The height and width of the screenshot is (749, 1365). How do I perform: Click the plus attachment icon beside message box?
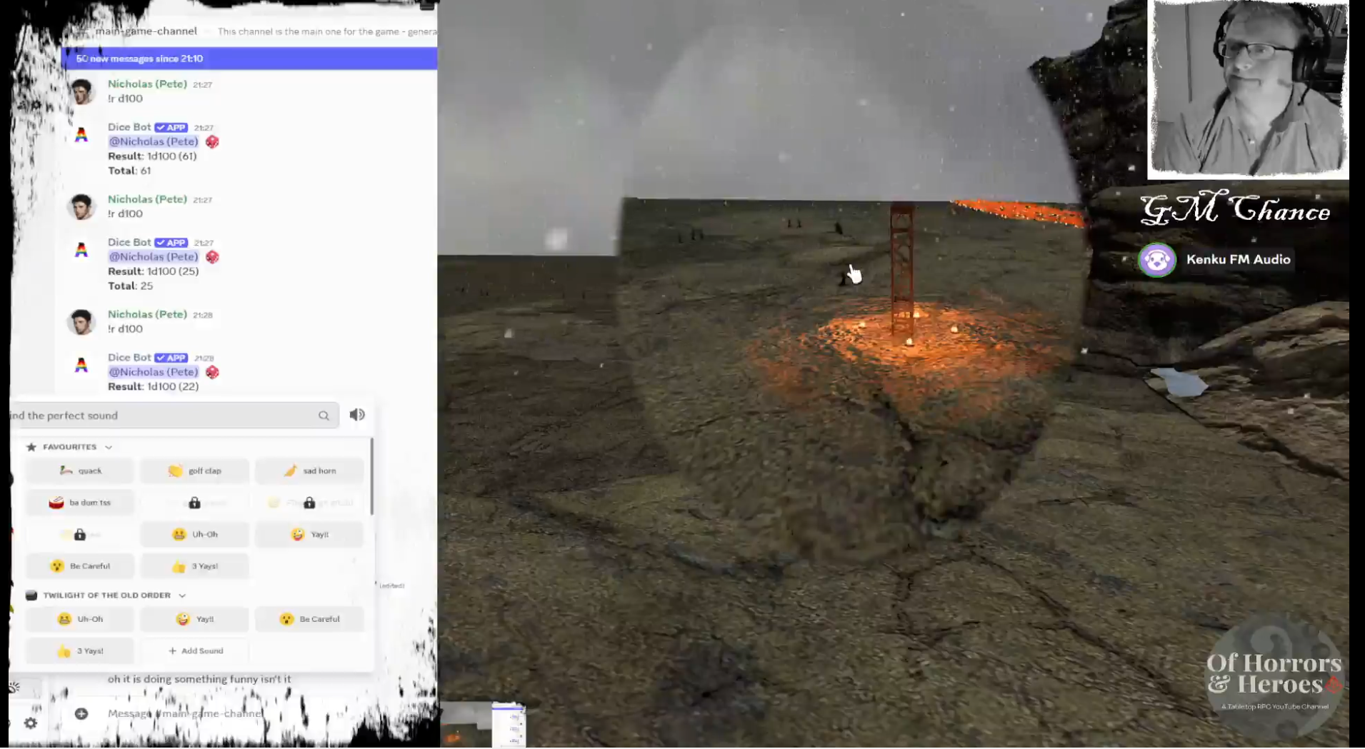[x=81, y=713]
